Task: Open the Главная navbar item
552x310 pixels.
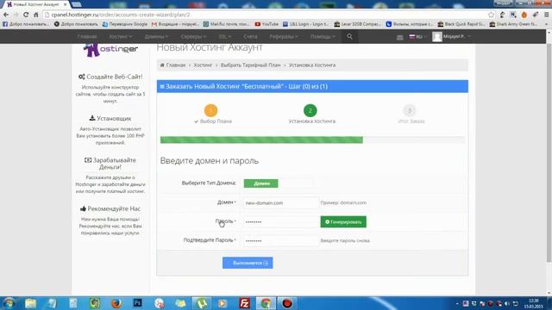Action: [87, 36]
